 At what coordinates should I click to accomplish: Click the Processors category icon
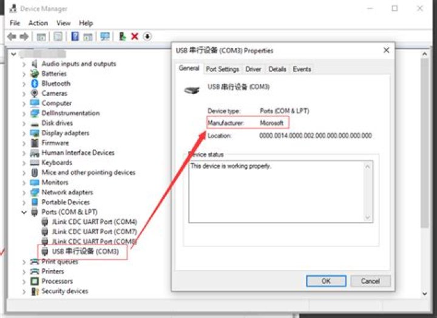(35, 281)
